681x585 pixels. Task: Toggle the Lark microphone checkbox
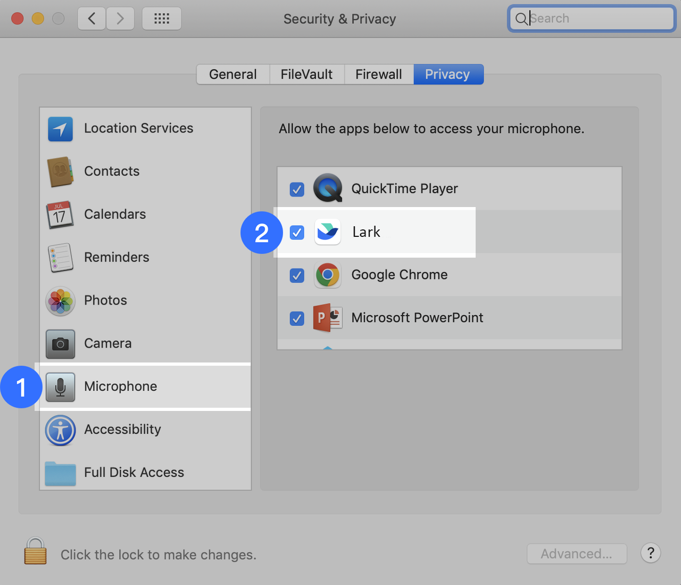pyautogui.click(x=297, y=233)
